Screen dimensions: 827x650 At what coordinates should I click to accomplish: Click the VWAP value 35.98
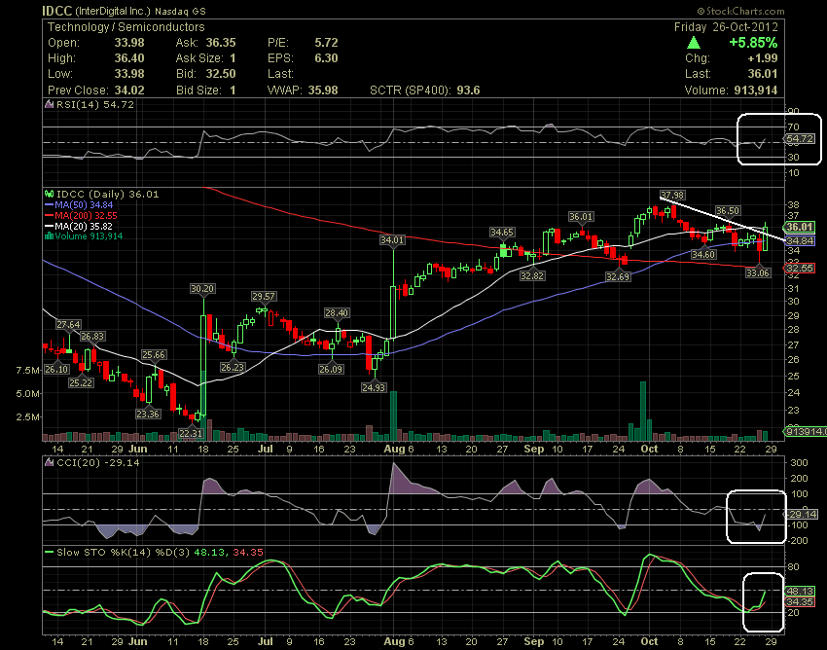point(323,90)
